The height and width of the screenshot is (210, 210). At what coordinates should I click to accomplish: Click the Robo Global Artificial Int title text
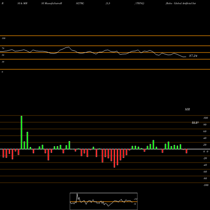(x=181, y=3)
